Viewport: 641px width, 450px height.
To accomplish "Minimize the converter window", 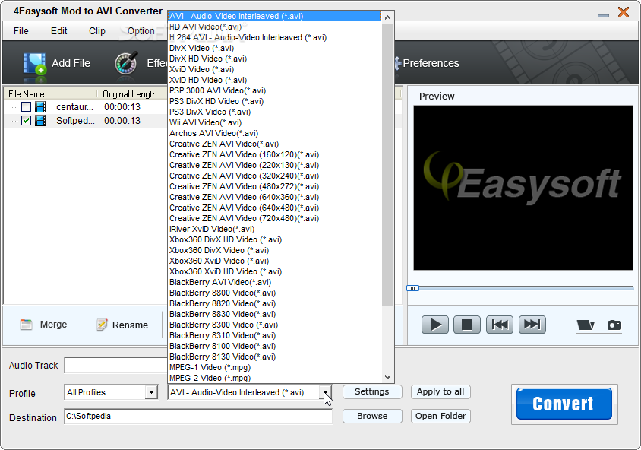I will coord(603,14).
